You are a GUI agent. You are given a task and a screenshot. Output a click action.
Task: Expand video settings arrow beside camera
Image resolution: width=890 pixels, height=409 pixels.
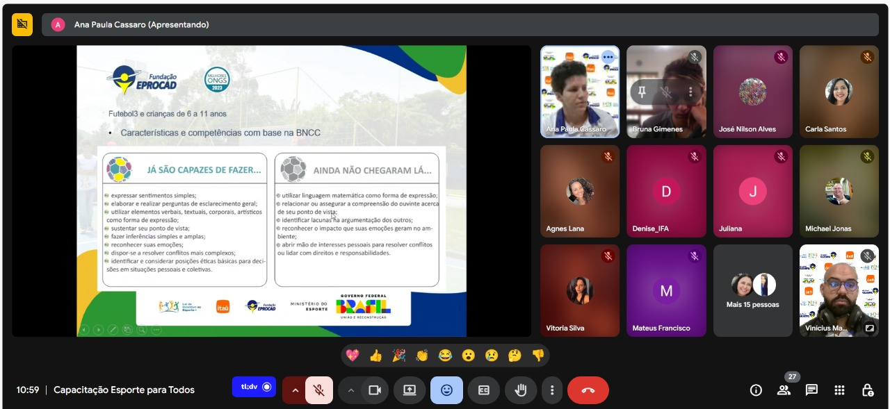point(350,390)
